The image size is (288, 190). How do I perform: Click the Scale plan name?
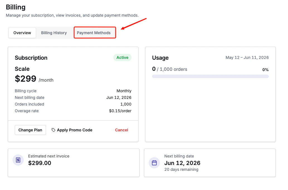[22, 69]
